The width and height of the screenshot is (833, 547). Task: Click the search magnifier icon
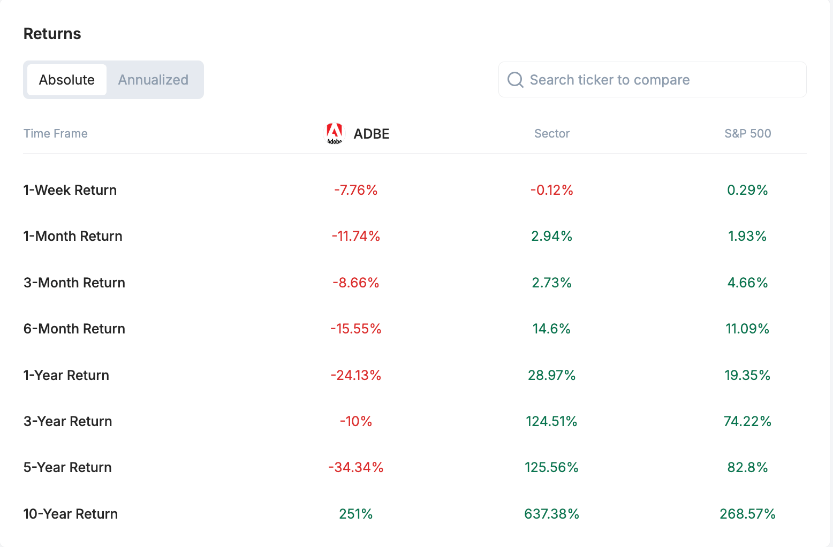(514, 79)
